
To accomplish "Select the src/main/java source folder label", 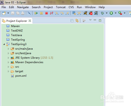I will [24, 49].
